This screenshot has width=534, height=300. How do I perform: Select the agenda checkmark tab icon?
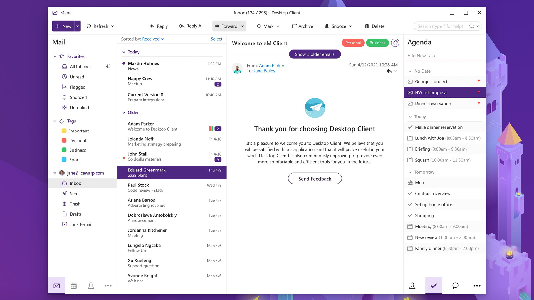coord(434,286)
